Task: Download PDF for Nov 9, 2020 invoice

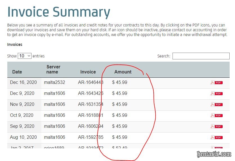Action: 216,104
